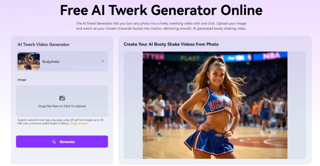
Task: Click the AI Twerk Video Generator panel title
Action: 43,44
